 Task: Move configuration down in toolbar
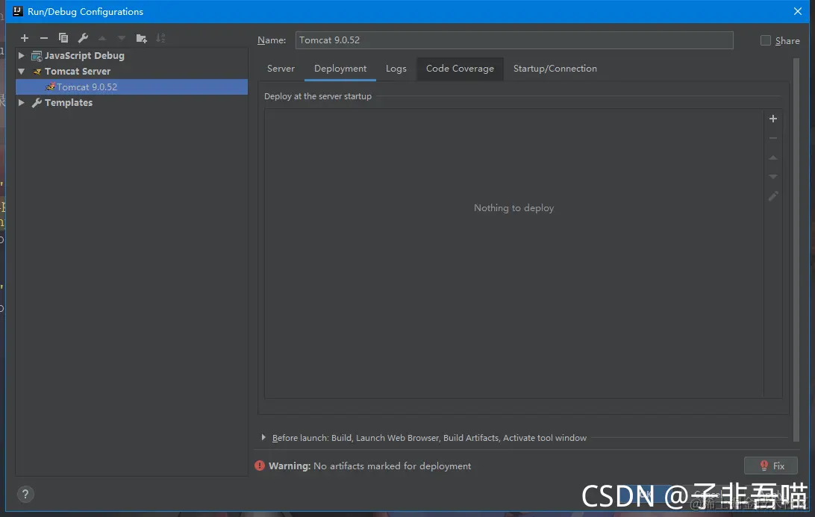point(122,38)
